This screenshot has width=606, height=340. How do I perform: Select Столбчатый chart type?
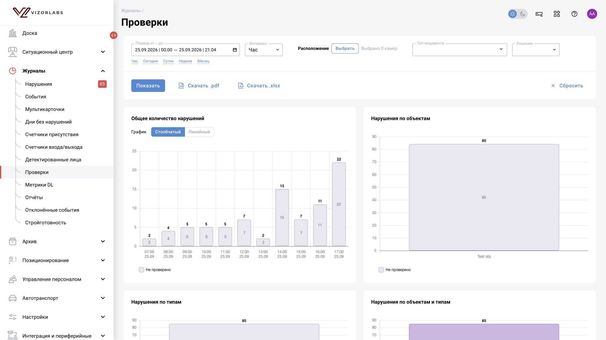(x=168, y=132)
